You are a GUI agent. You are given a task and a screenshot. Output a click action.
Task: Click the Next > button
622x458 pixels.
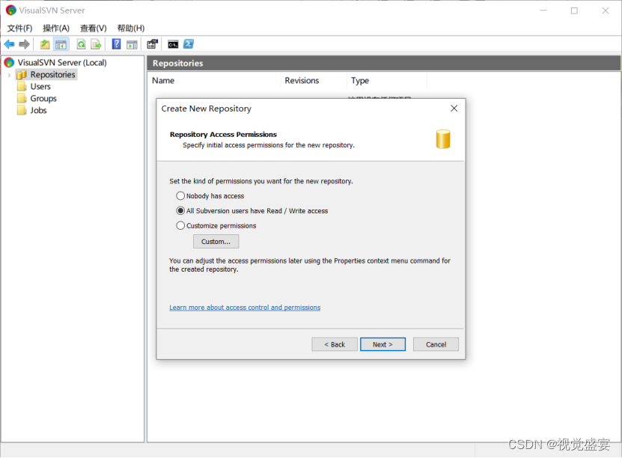[382, 344]
